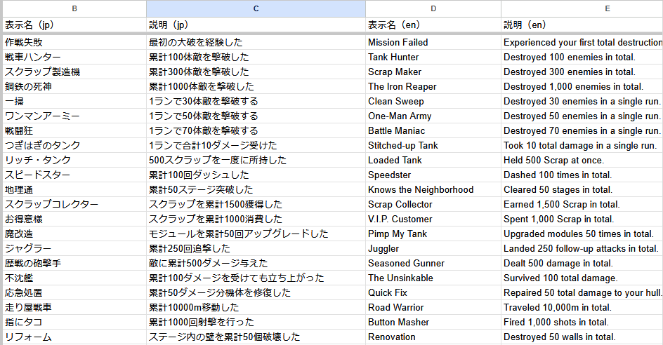Click header cell 表示名（en）

pyautogui.click(x=433, y=25)
